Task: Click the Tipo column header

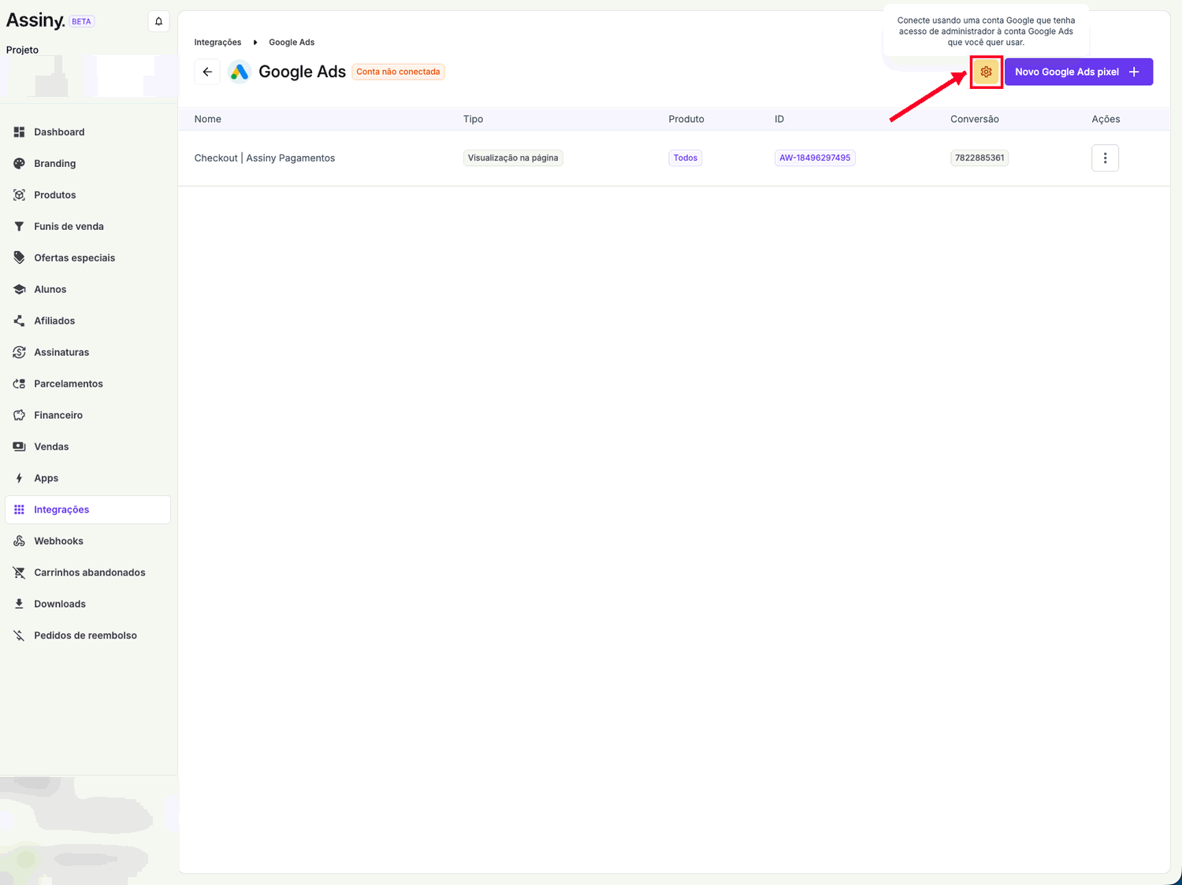Action: 473,119
